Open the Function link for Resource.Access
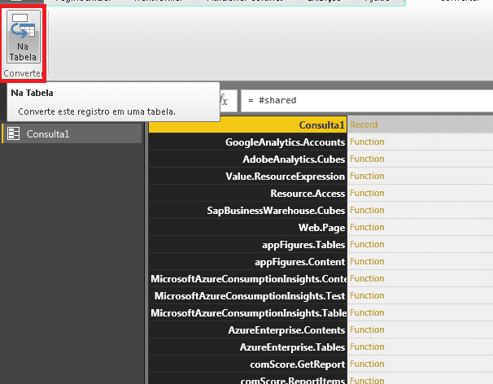 [x=367, y=193]
